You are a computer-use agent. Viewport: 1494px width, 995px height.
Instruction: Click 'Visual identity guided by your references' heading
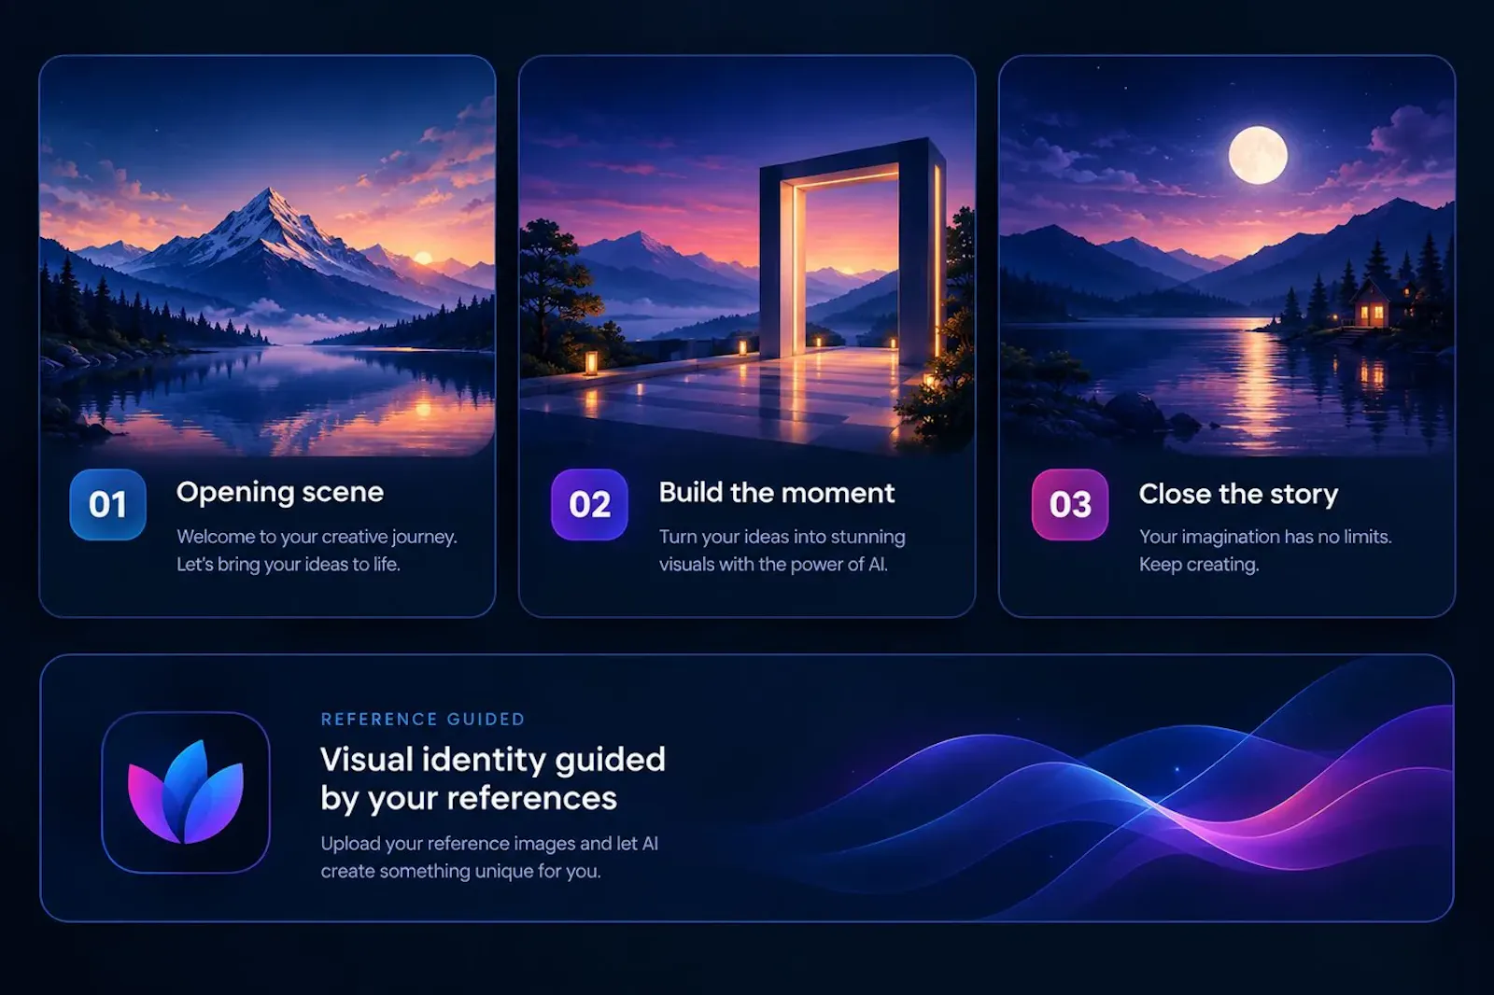[493, 778]
